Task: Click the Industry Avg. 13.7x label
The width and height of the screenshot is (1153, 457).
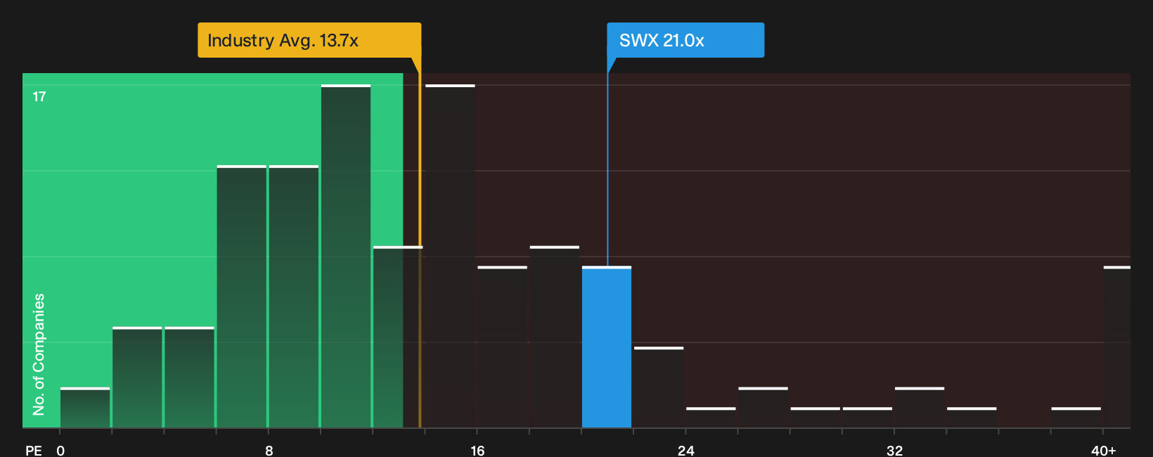Action: point(309,40)
